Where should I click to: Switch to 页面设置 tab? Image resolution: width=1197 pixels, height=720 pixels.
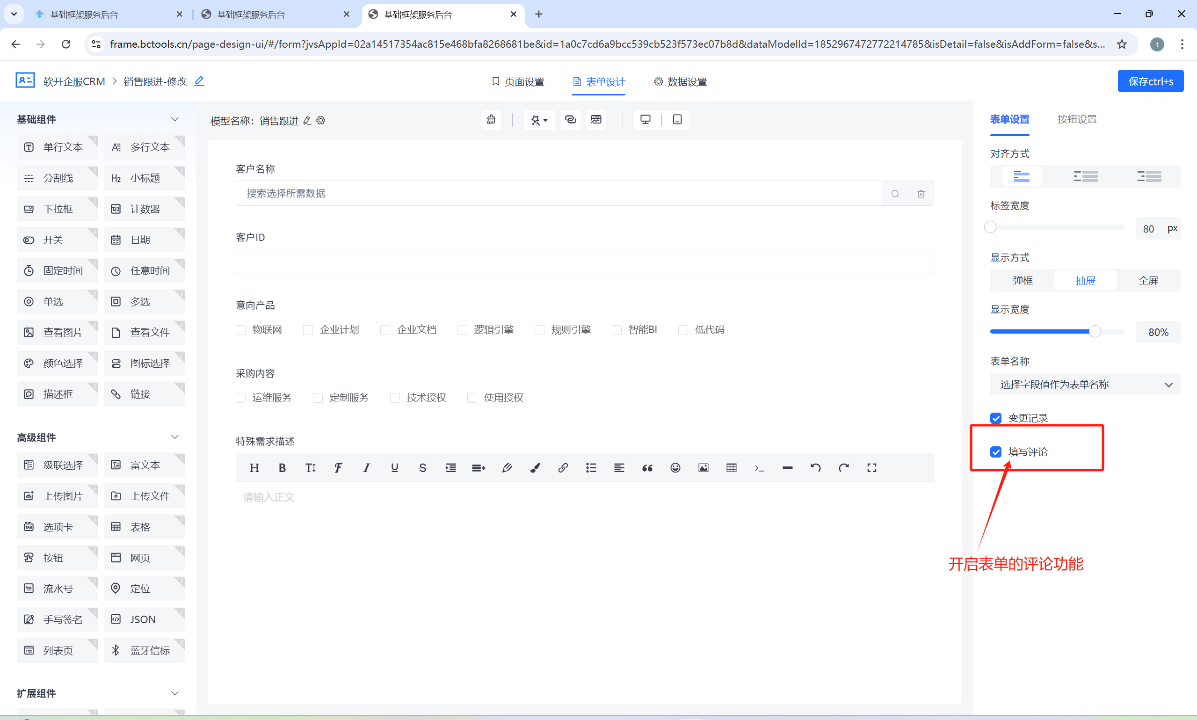click(x=518, y=81)
